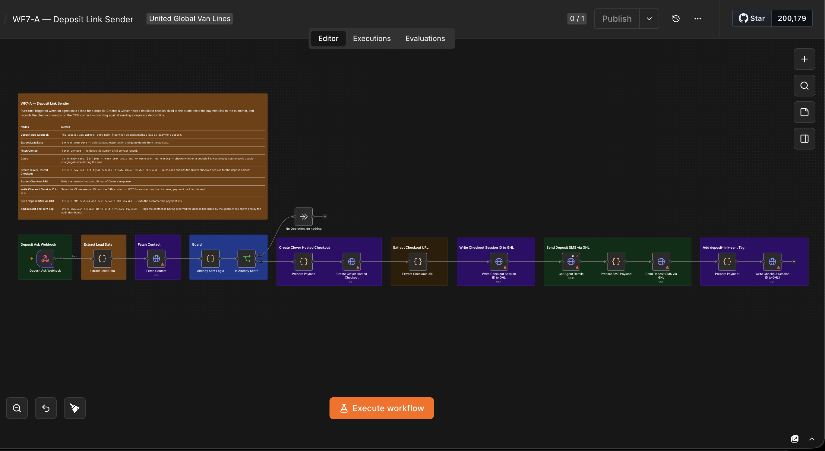Open the Send Deposit SMS via GHL node

click(x=661, y=261)
